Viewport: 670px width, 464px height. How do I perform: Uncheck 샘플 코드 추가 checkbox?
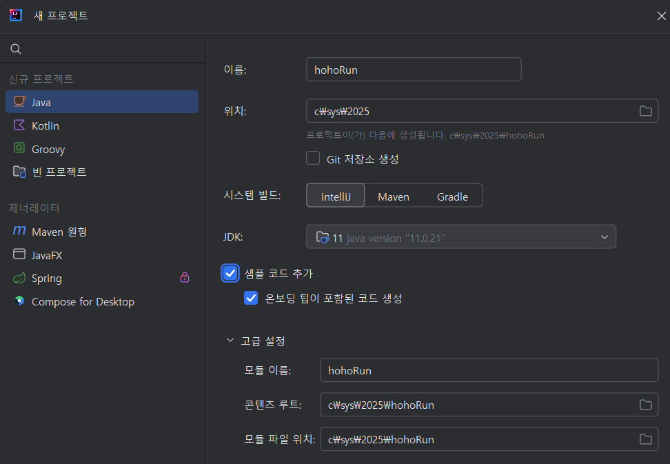[x=230, y=273]
